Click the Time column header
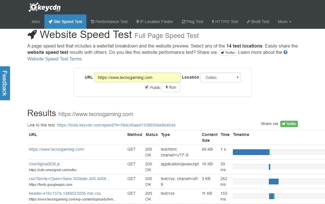Viewport: 325px width, 204px height. [x=225, y=135]
